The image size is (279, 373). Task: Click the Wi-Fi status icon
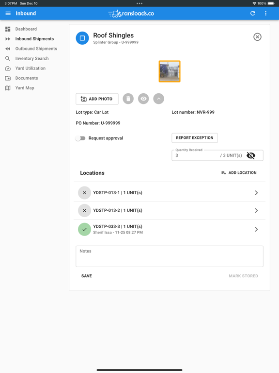coord(254,3)
